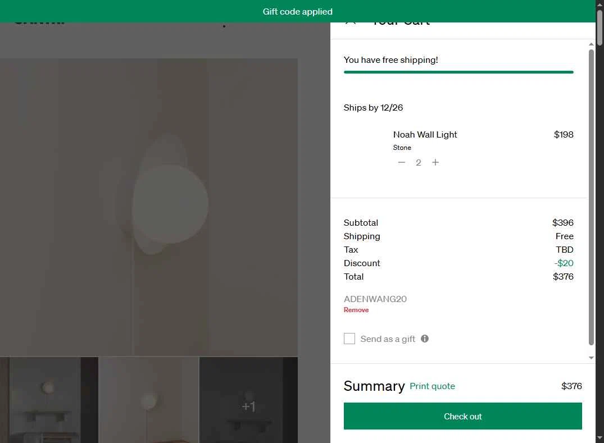This screenshot has height=443, width=604.
Task: Click the info icon beside Send as a gift
Action: [x=425, y=339]
